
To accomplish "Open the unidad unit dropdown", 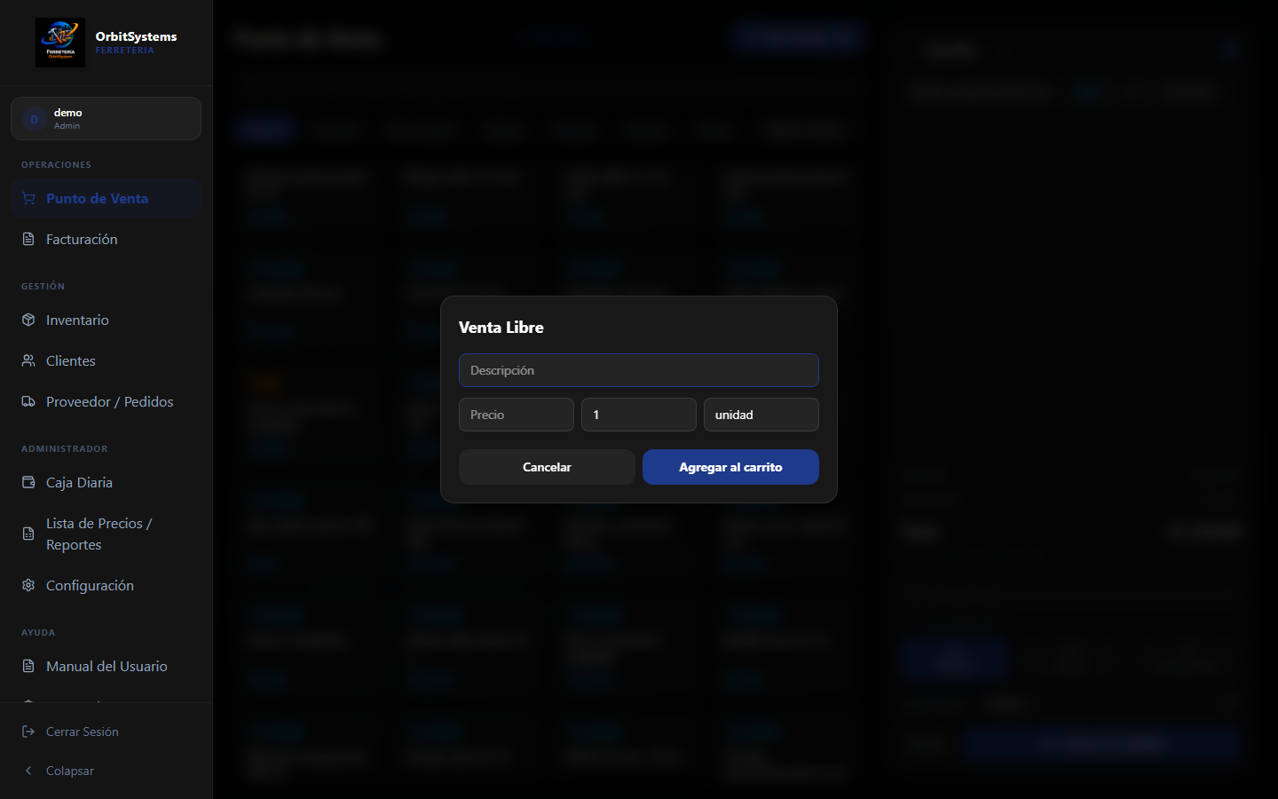I will pyautogui.click(x=761, y=415).
